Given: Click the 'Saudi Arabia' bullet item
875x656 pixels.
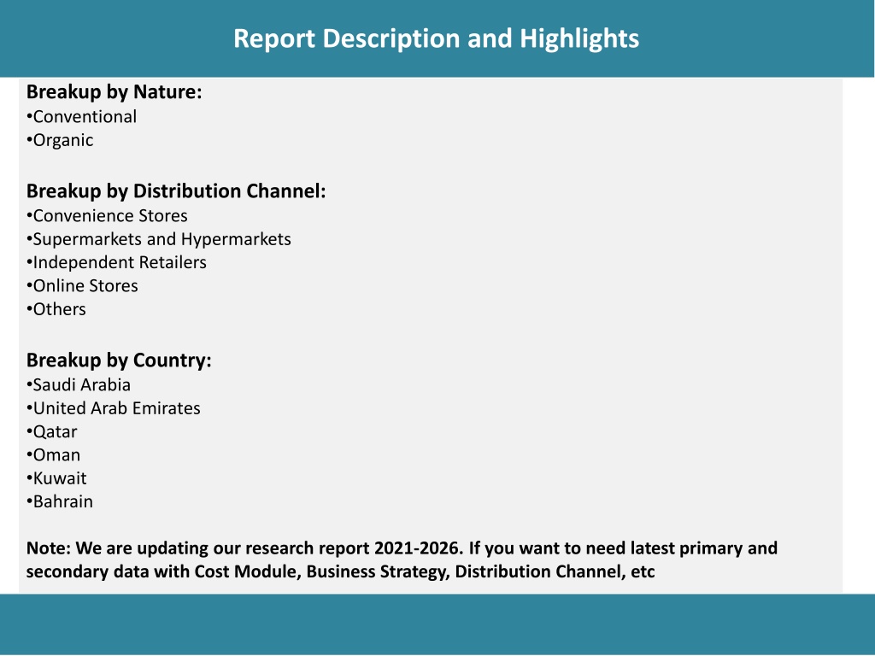Looking at the screenshot, I should click(x=78, y=385).
